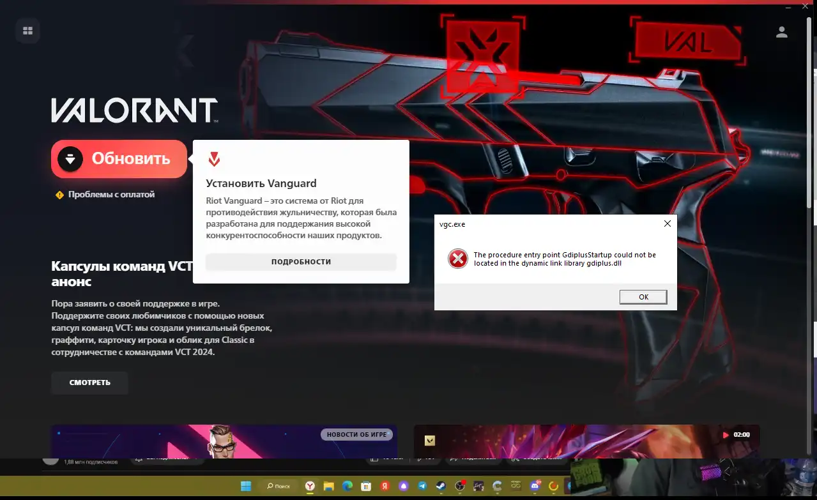The image size is (817, 500).
Task: Open Steam from the taskbar
Action: pos(441,486)
